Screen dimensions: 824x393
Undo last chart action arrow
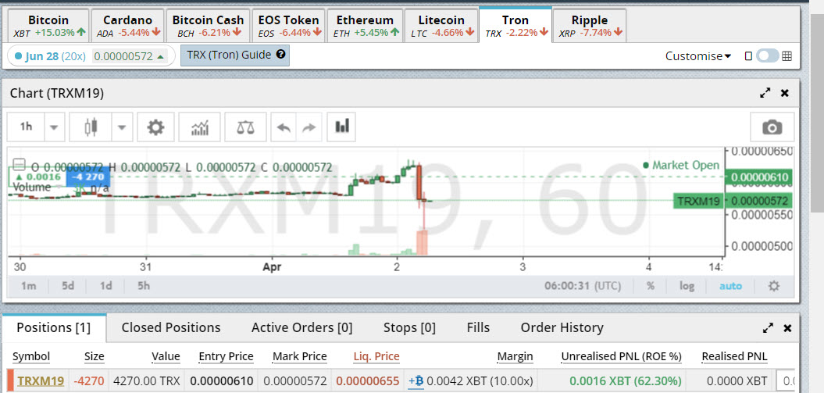click(x=284, y=127)
